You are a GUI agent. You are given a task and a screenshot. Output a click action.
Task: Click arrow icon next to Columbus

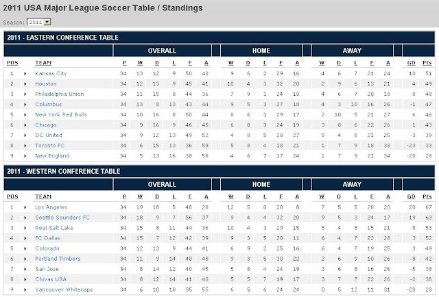pyautogui.click(x=25, y=105)
